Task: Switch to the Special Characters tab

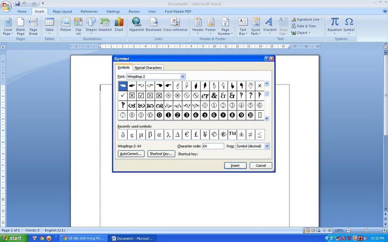Action: (x=148, y=68)
